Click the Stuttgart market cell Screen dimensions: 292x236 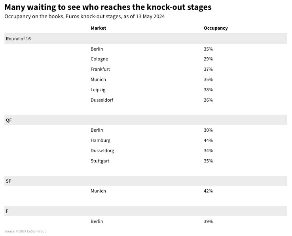(x=100, y=161)
